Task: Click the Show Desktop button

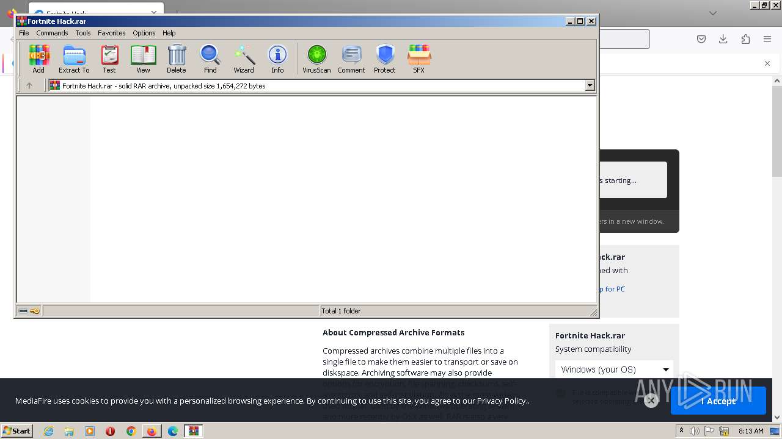Action: pyautogui.click(x=775, y=431)
